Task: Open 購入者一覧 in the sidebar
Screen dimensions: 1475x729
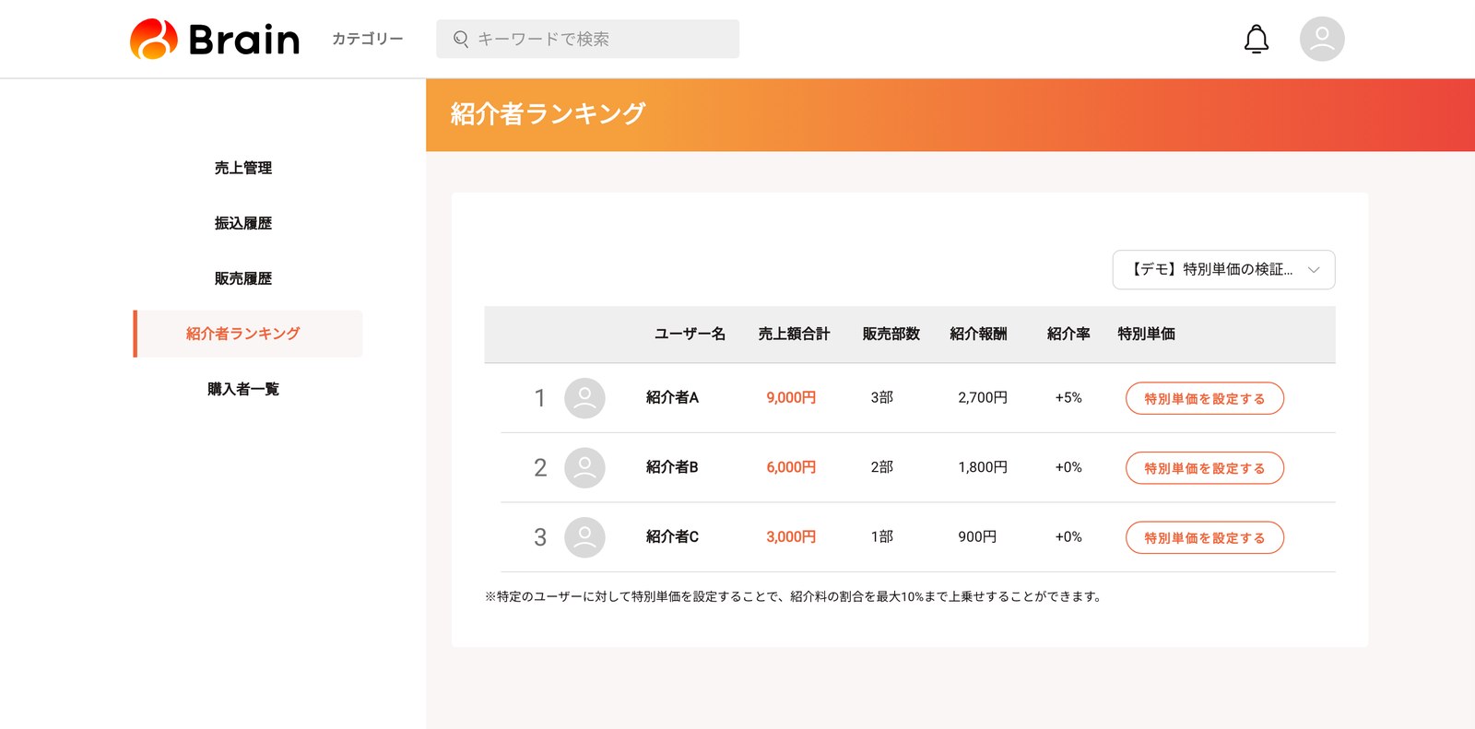Action: click(x=243, y=389)
